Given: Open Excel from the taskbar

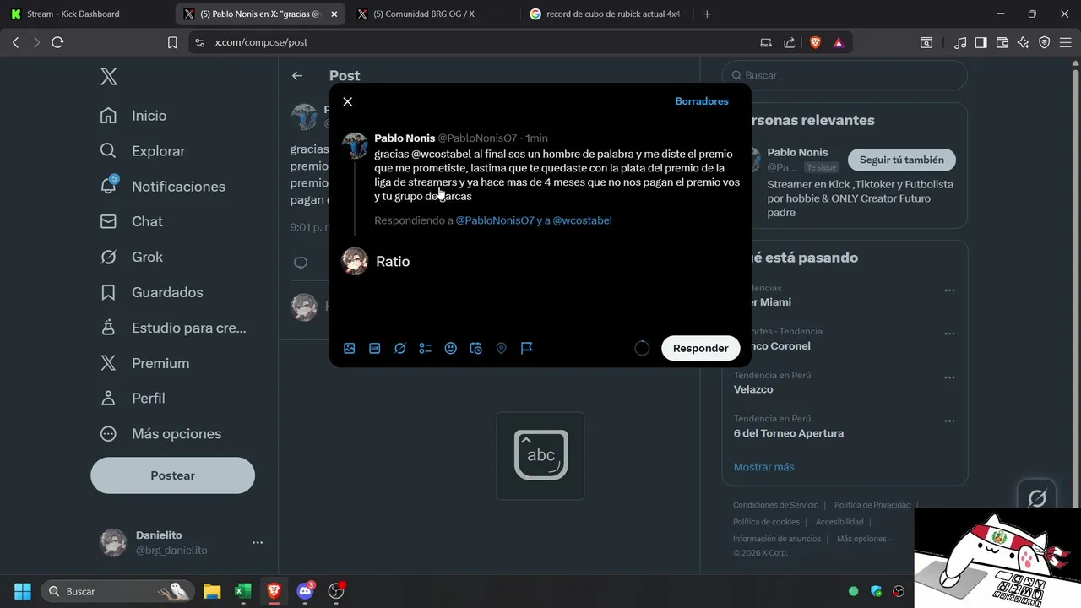Looking at the screenshot, I should (242, 591).
